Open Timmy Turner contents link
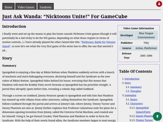Image resolution: width=163 pixels, height=122 pixels. click(x=144, y=120)
